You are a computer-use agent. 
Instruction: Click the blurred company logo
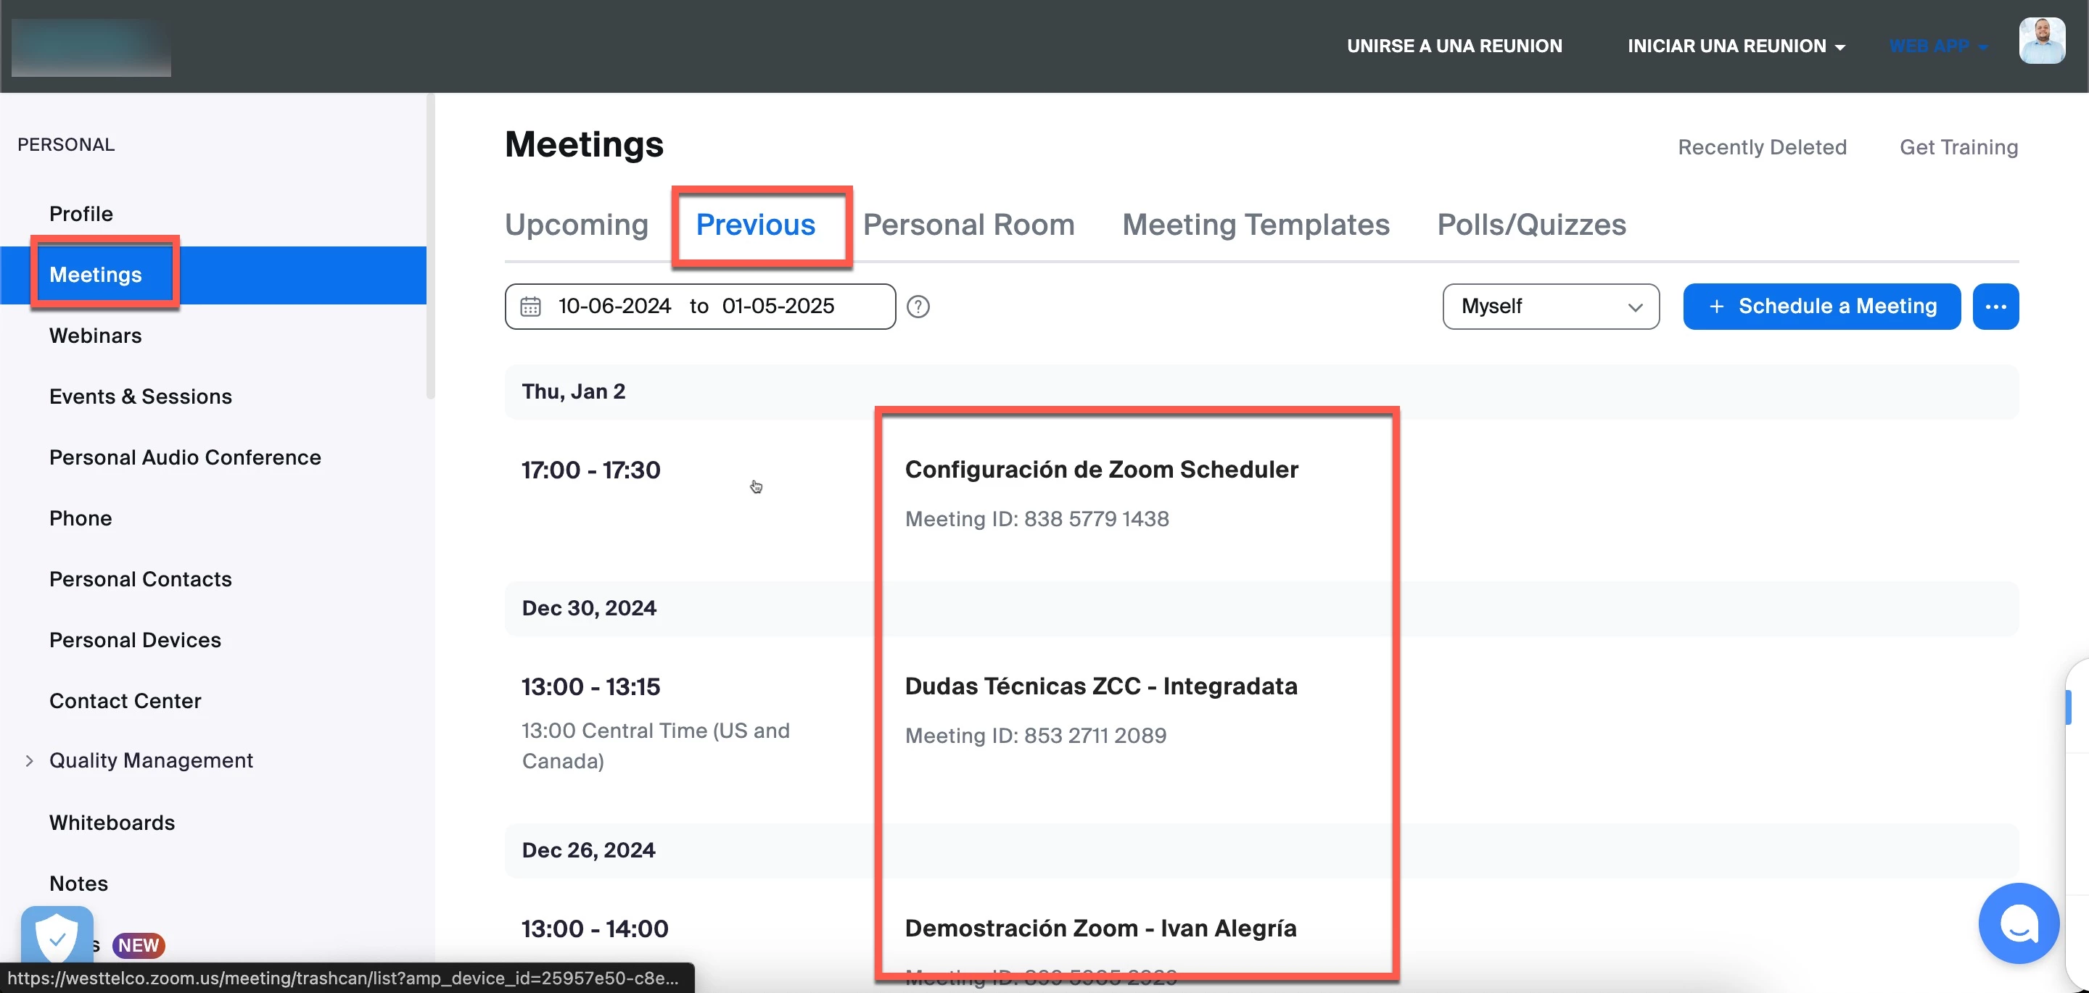click(x=91, y=47)
